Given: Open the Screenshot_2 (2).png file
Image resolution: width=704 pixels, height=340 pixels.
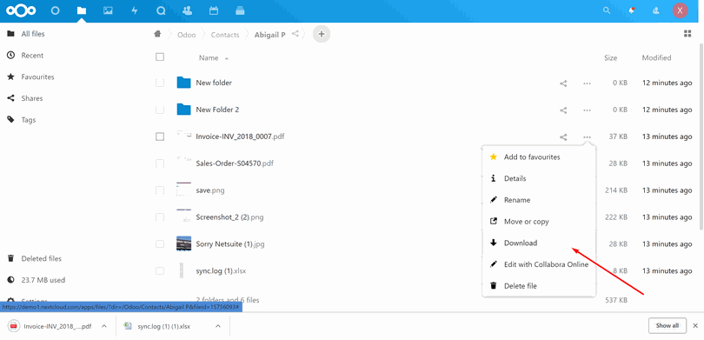Looking at the screenshot, I should [x=229, y=217].
